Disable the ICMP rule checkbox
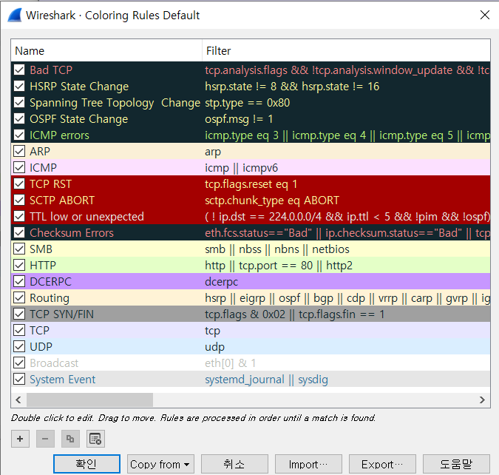 19,167
